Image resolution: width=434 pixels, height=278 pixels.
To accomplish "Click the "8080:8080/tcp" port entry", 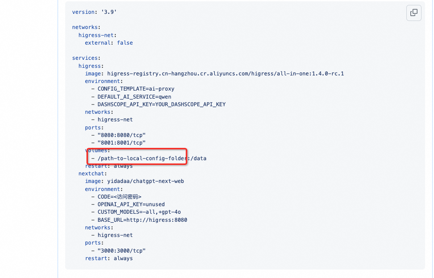I will point(121,135).
